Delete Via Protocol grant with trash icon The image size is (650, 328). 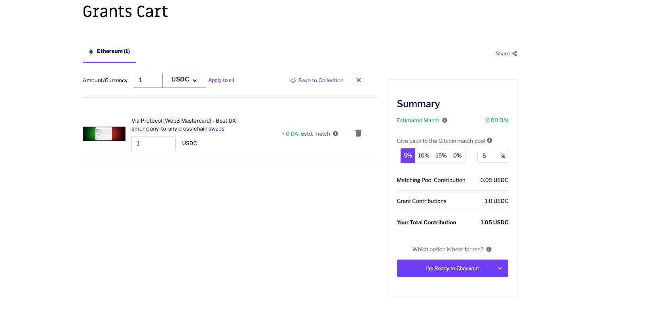(x=358, y=133)
